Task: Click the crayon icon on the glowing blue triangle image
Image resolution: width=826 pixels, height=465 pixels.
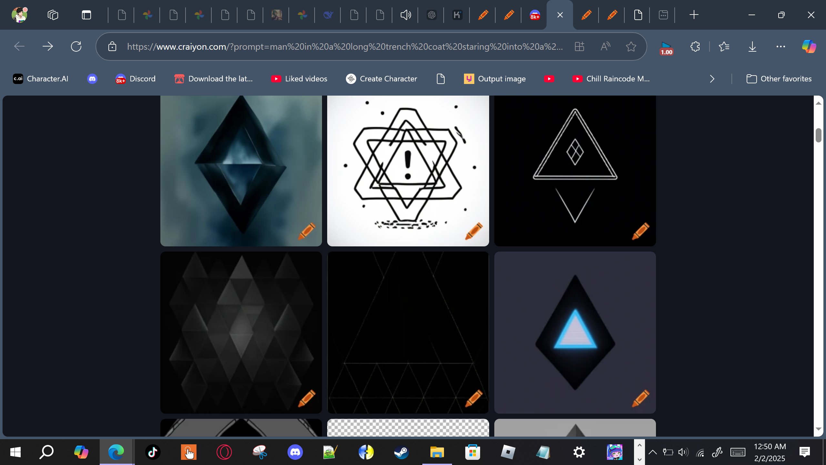Action: click(x=640, y=398)
